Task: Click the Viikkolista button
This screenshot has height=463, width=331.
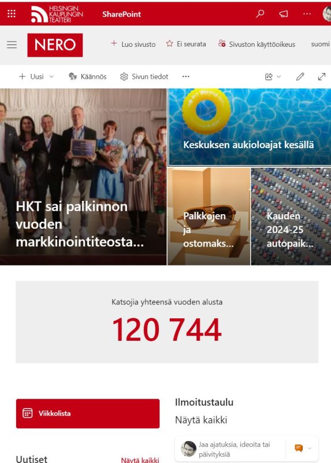Action: tap(88, 413)
